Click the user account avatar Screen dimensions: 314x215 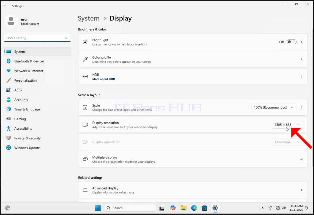[x=11, y=21]
